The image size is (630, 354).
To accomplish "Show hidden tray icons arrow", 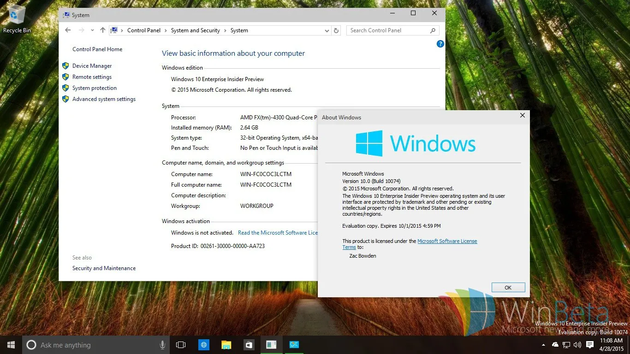I will pos(544,345).
